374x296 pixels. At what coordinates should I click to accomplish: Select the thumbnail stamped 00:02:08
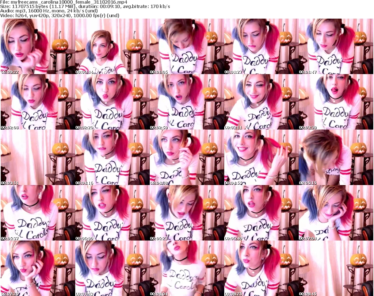(38, 102)
